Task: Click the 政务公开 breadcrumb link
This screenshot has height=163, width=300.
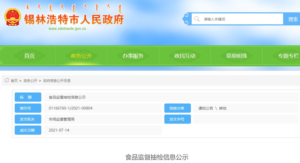Action: pyautogui.click(x=30, y=81)
